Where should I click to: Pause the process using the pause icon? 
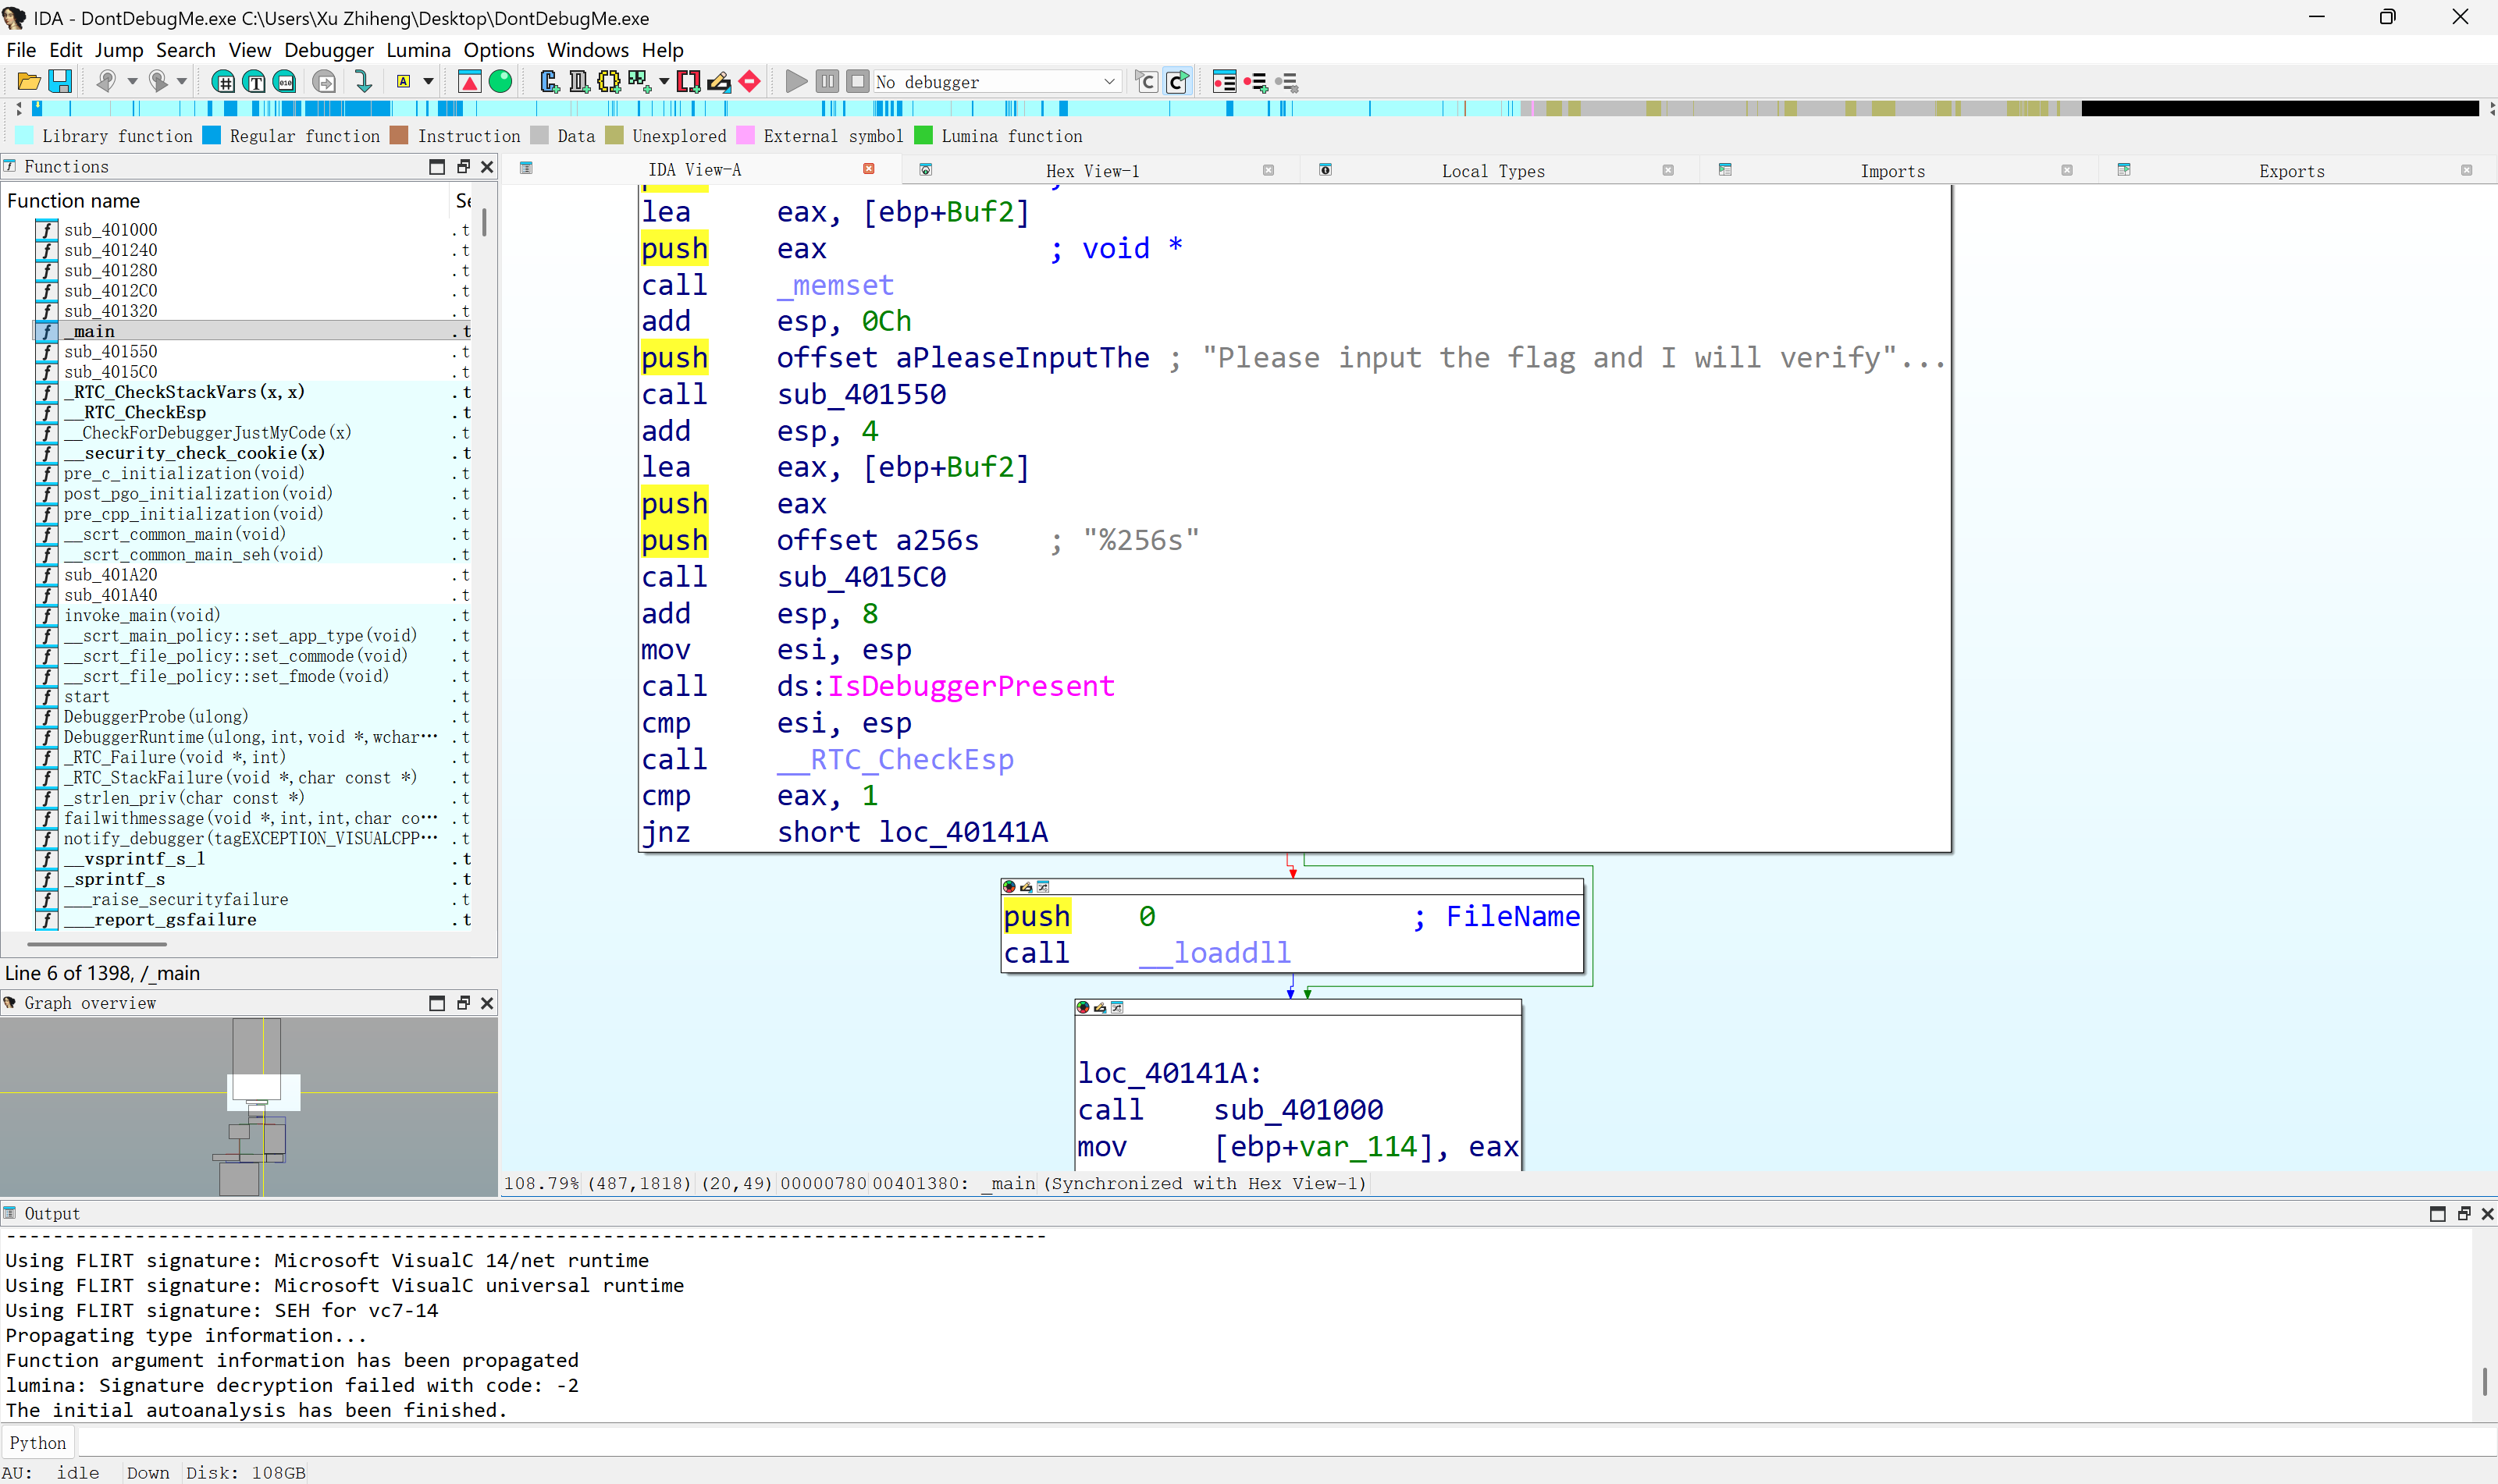tap(827, 81)
